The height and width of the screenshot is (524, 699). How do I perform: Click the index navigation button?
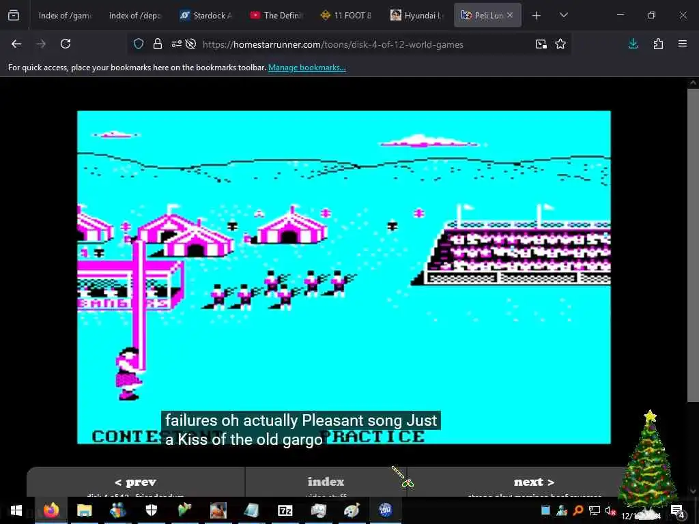pyautogui.click(x=326, y=482)
